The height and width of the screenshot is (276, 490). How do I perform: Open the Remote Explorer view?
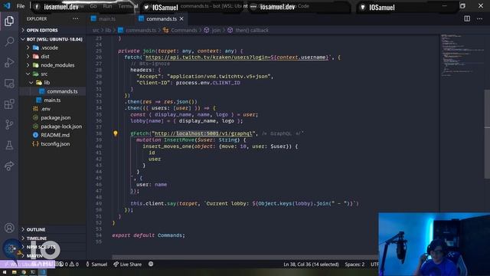9,84
